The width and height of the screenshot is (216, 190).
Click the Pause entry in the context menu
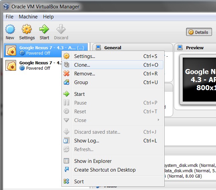113,103
